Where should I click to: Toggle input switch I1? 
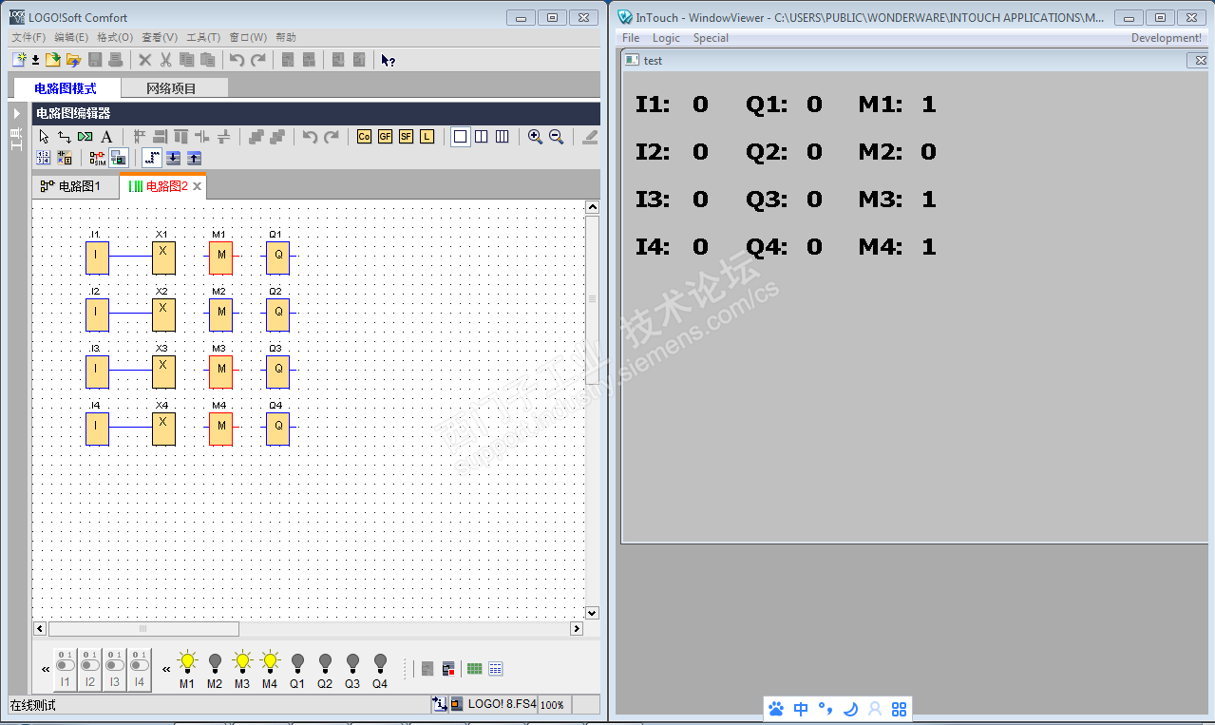65,669
